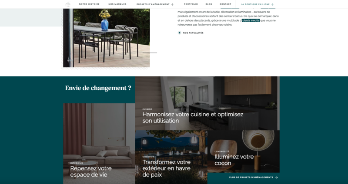This screenshot has height=184, width=348.
Task: Click the La Boutique en ligne menu label
Action: 255,4
